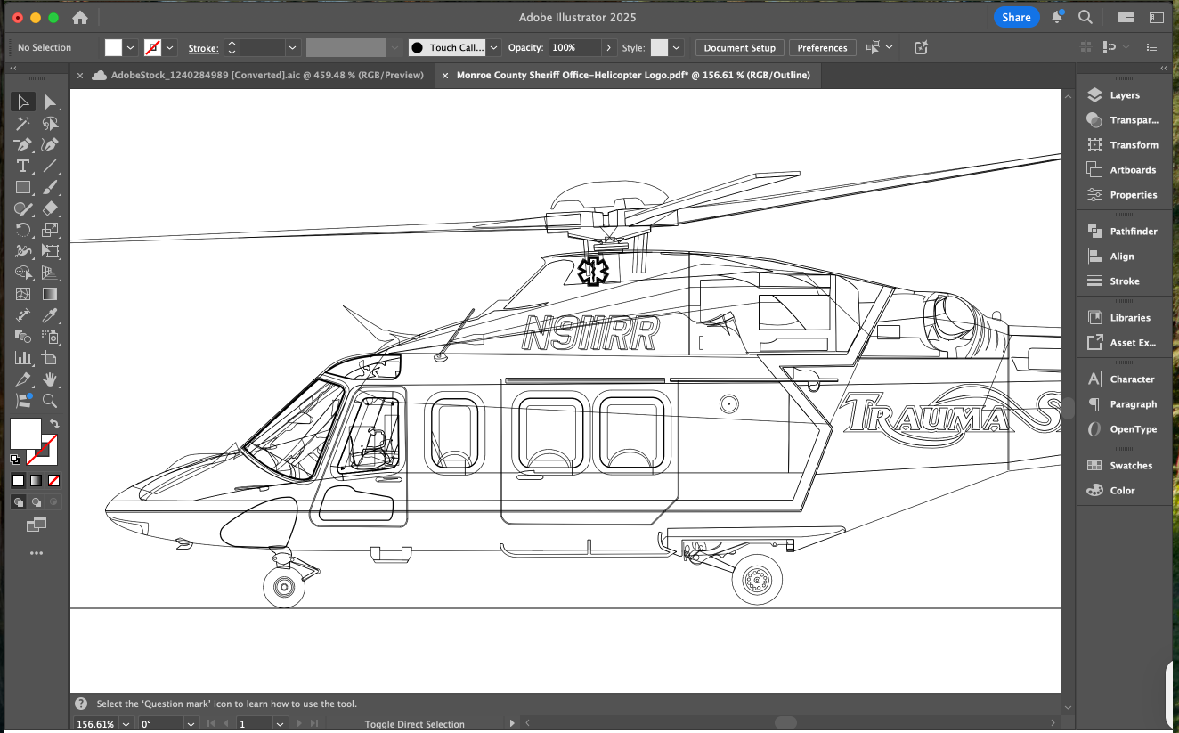Close the AdobeStock_1240284989 document tab
Viewport: 1179px width, 733px height.
pyautogui.click(x=81, y=76)
